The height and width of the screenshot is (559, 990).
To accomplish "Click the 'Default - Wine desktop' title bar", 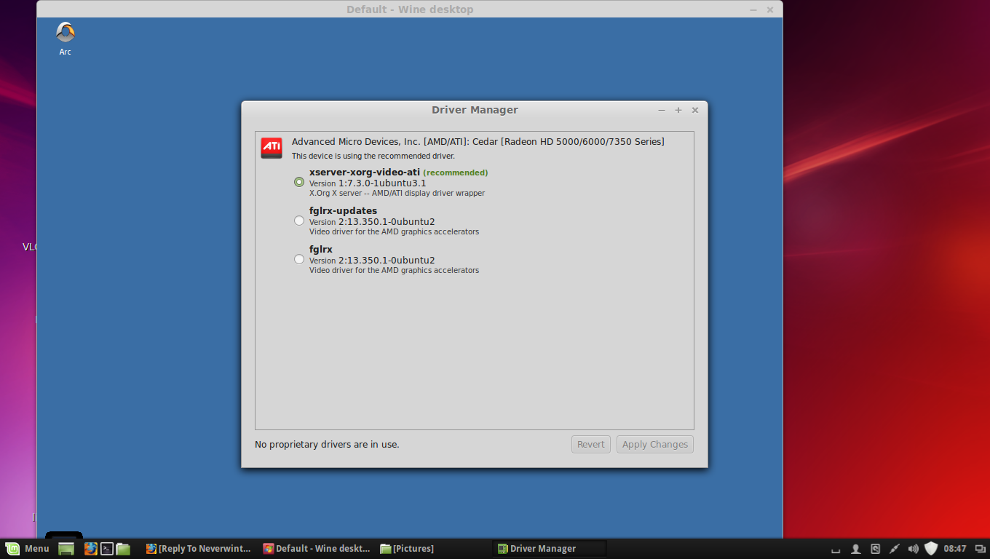I will tap(410, 9).
